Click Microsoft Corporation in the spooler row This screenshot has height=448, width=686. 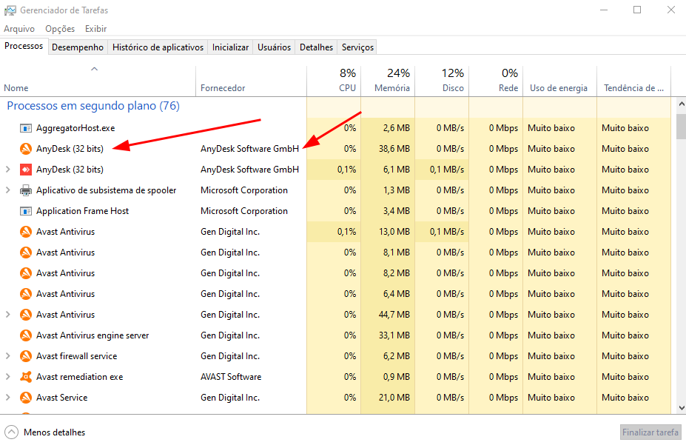pos(244,190)
